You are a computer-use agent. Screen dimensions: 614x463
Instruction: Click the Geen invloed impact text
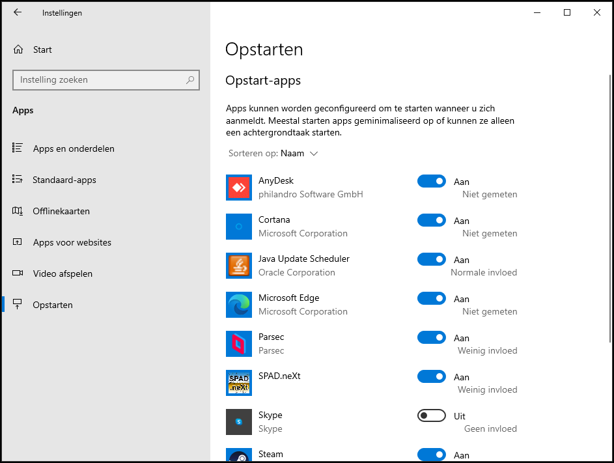490,428
